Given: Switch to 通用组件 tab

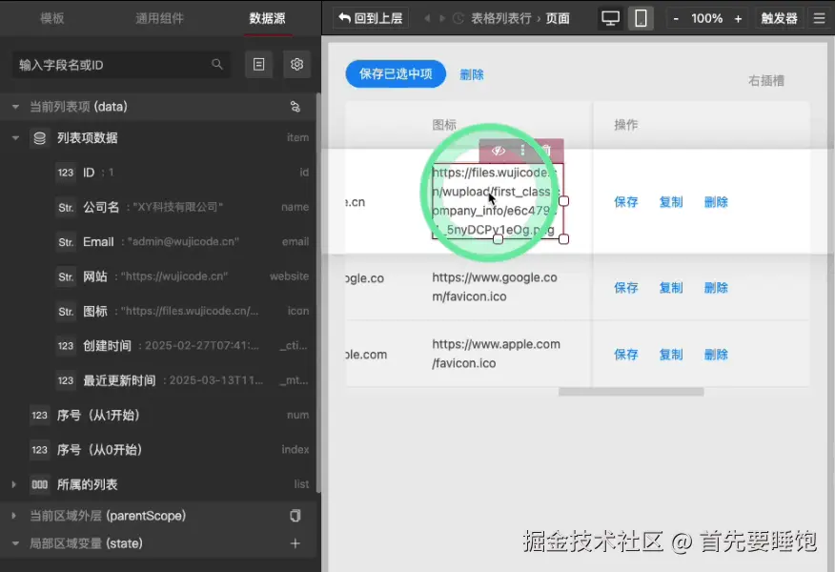Looking at the screenshot, I should tap(159, 18).
